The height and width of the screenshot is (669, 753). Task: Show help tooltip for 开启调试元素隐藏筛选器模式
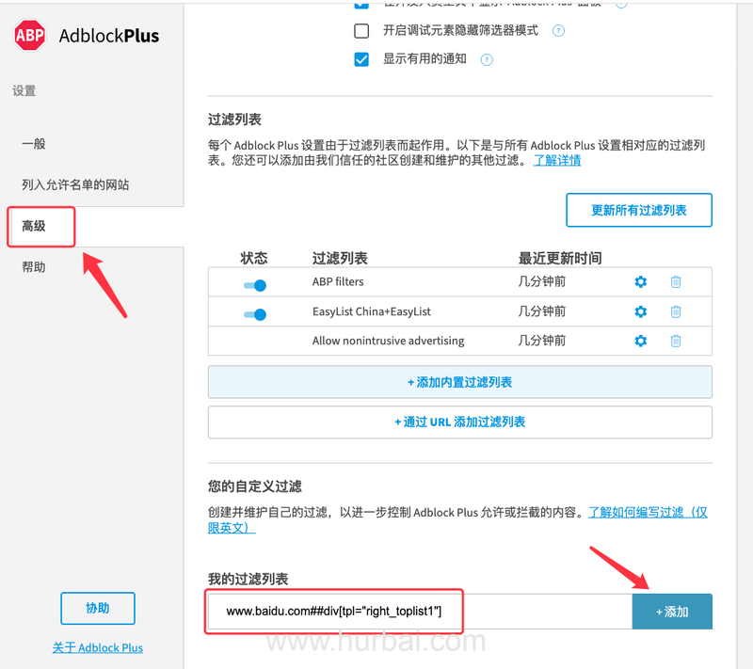click(558, 31)
